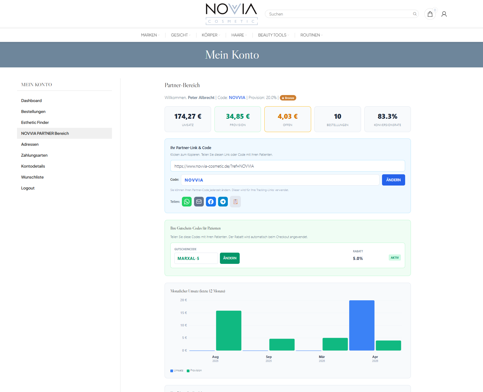Expand the HAARE menu

239,35
